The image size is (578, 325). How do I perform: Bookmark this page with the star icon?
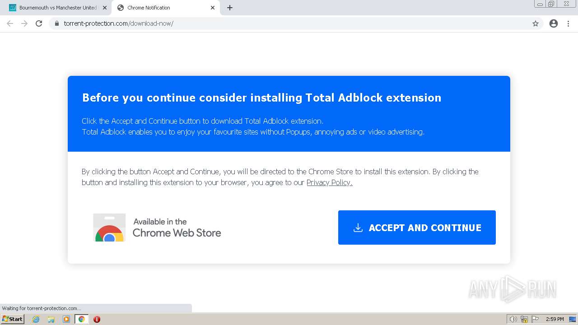[x=536, y=23]
